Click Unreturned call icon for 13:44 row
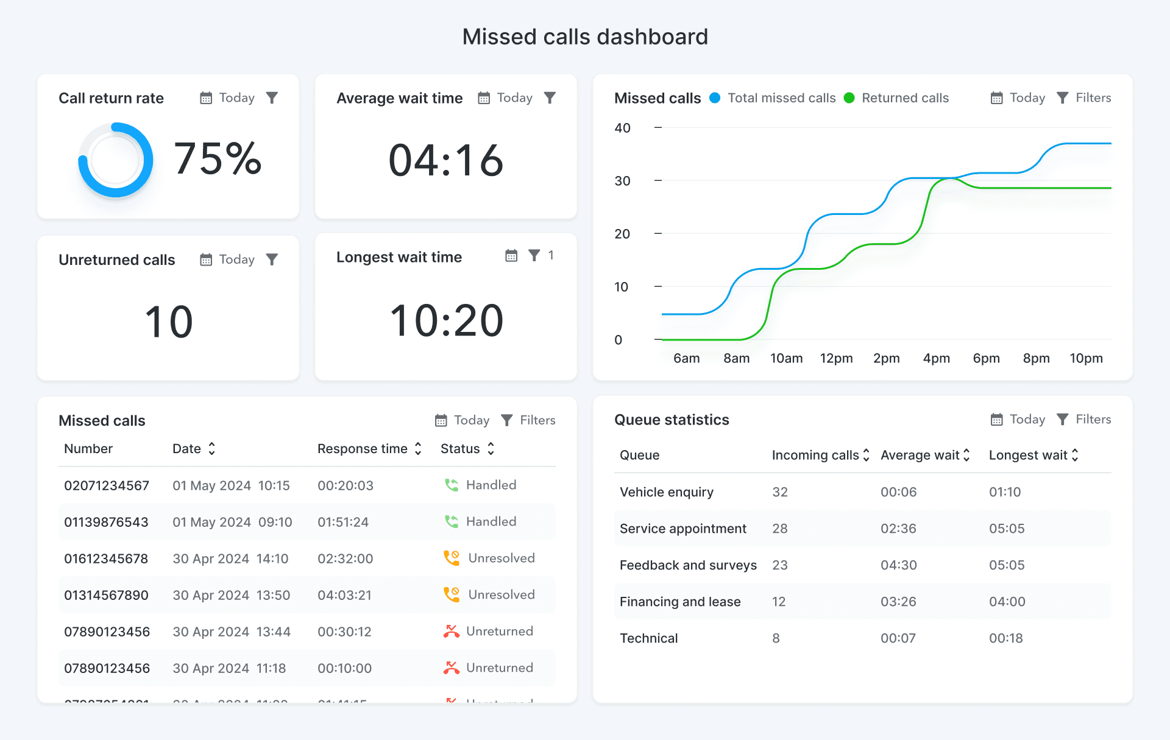Image resolution: width=1170 pixels, height=740 pixels. [452, 632]
